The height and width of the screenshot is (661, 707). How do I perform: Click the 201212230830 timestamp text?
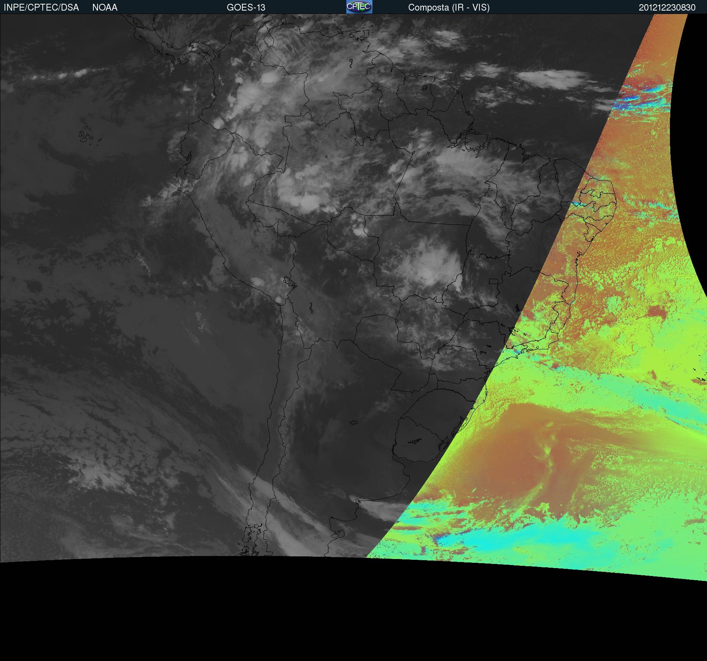click(667, 8)
